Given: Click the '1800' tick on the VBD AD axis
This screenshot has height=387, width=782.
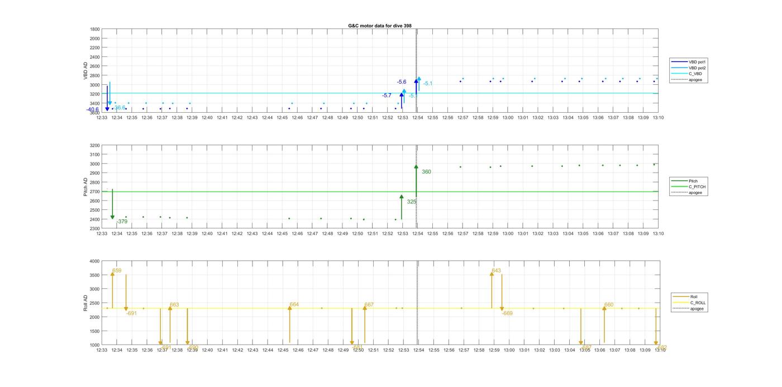Looking at the screenshot, I should coord(94,29).
